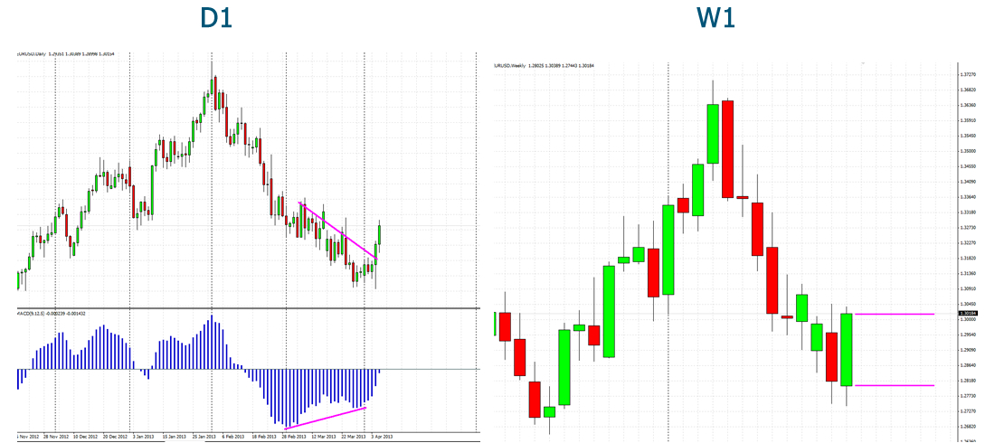Screen dimensions: 995x443
Task: Click the 6 Feb 2013 date label
Action: point(232,437)
